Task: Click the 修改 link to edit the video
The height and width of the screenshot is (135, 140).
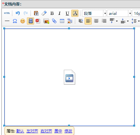Action: pos(68,131)
